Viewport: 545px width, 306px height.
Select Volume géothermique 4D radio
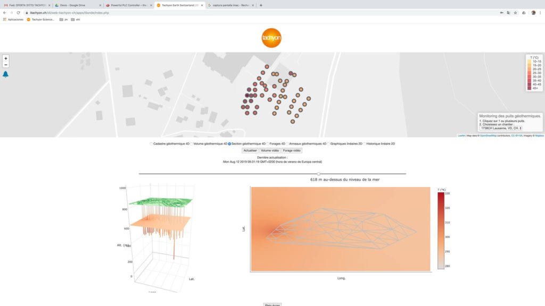point(192,143)
